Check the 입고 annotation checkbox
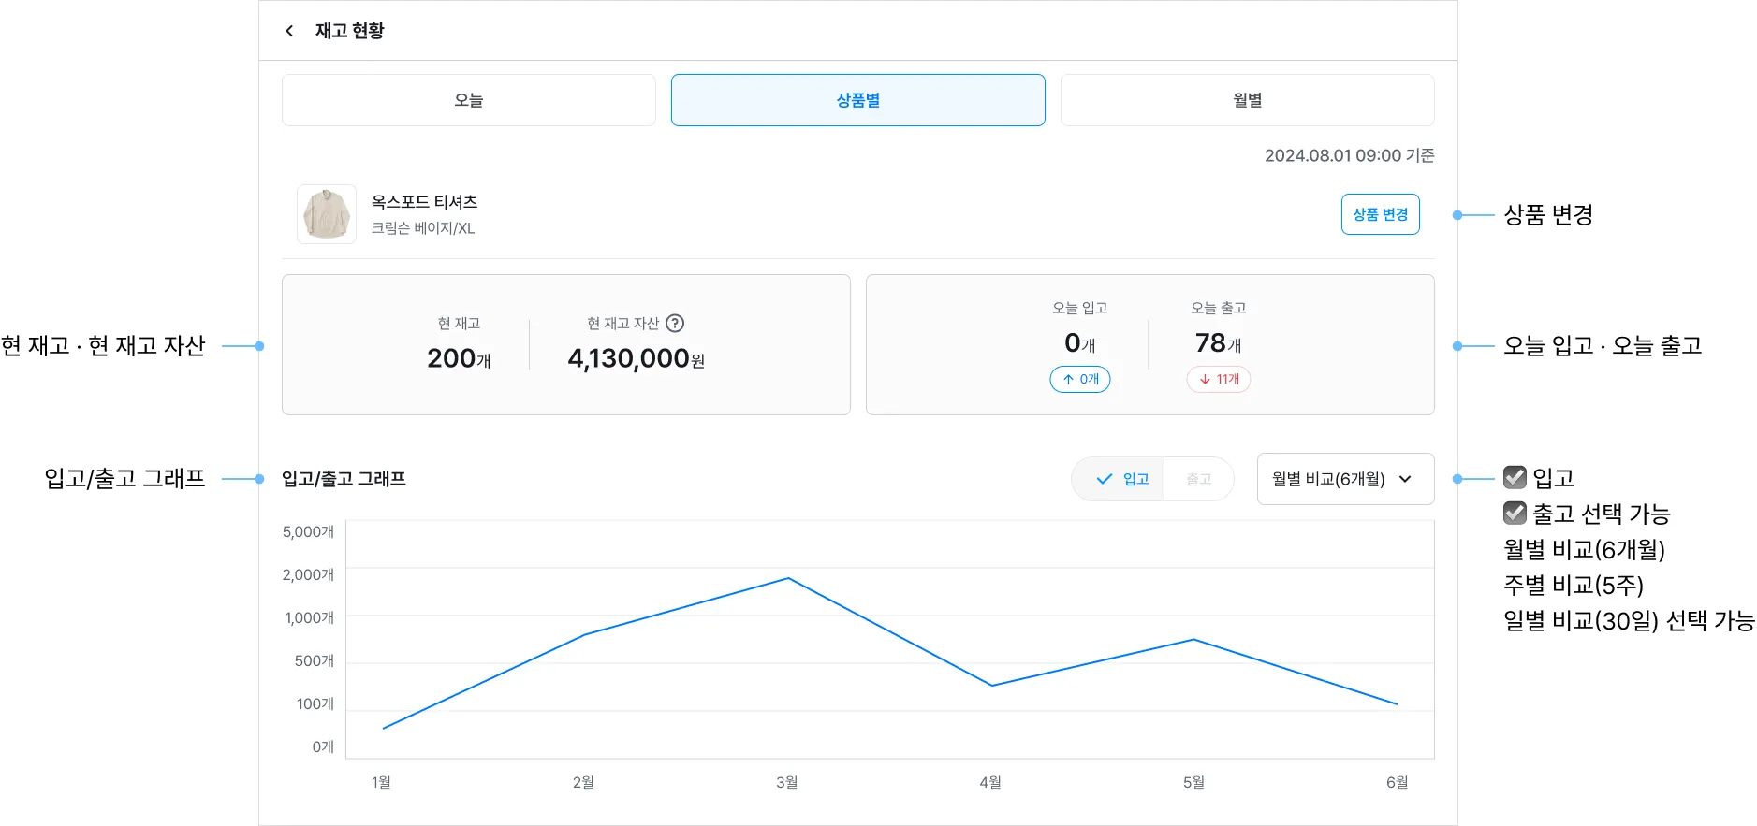 coord(1515,477)
